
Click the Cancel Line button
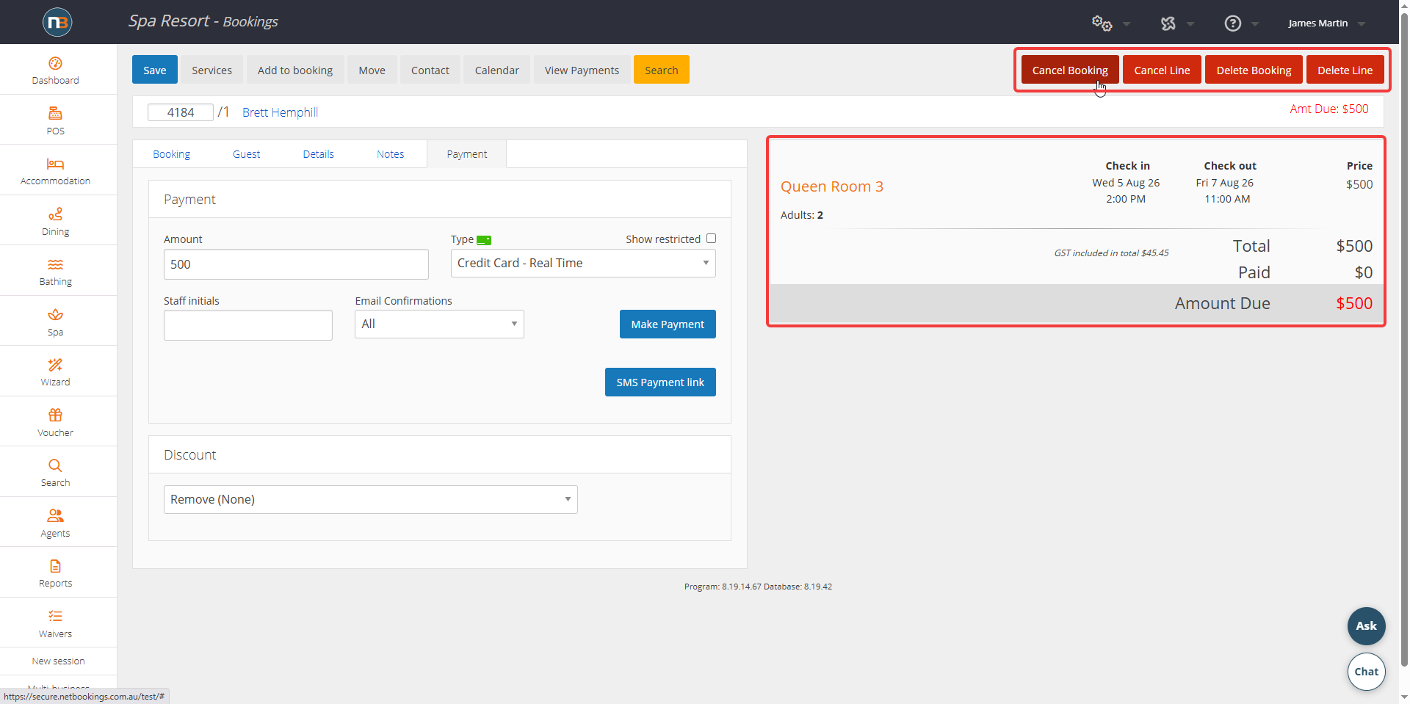pyautogui.click(x=1162, y=70)
